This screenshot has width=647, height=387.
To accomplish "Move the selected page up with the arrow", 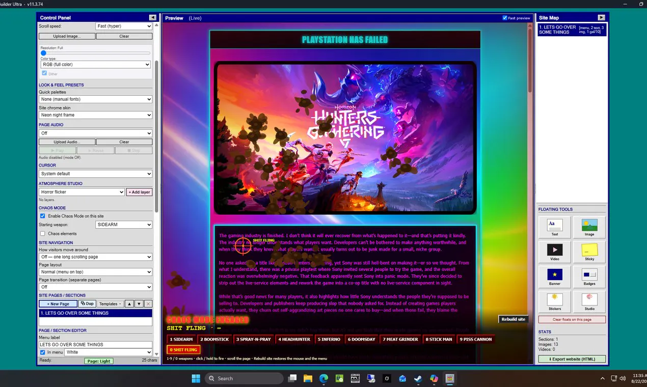I will point(129,303).
